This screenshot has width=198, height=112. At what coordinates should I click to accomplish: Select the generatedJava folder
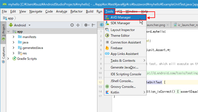33,48
